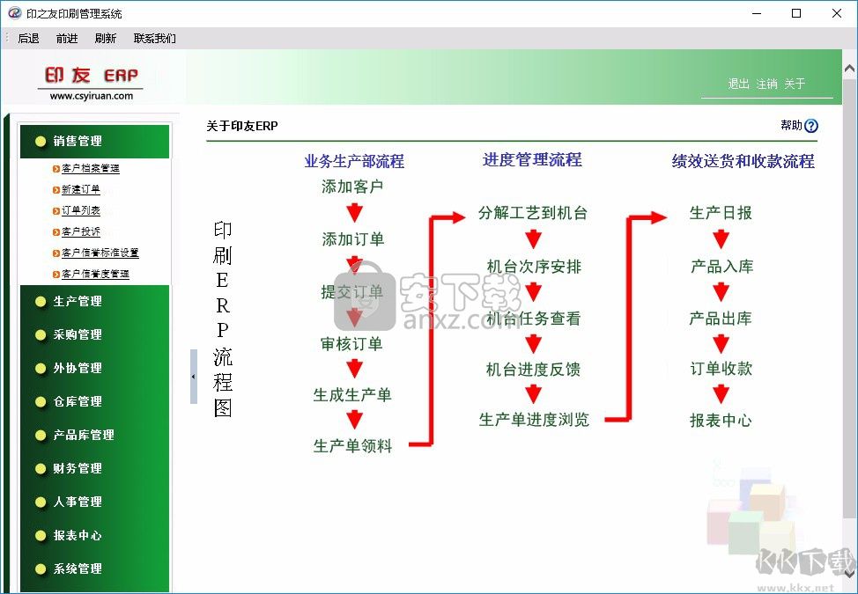The image size is (858, 594).
Task: Click the bullet icon next to 采购管理
Action: (x=41, y=334)
